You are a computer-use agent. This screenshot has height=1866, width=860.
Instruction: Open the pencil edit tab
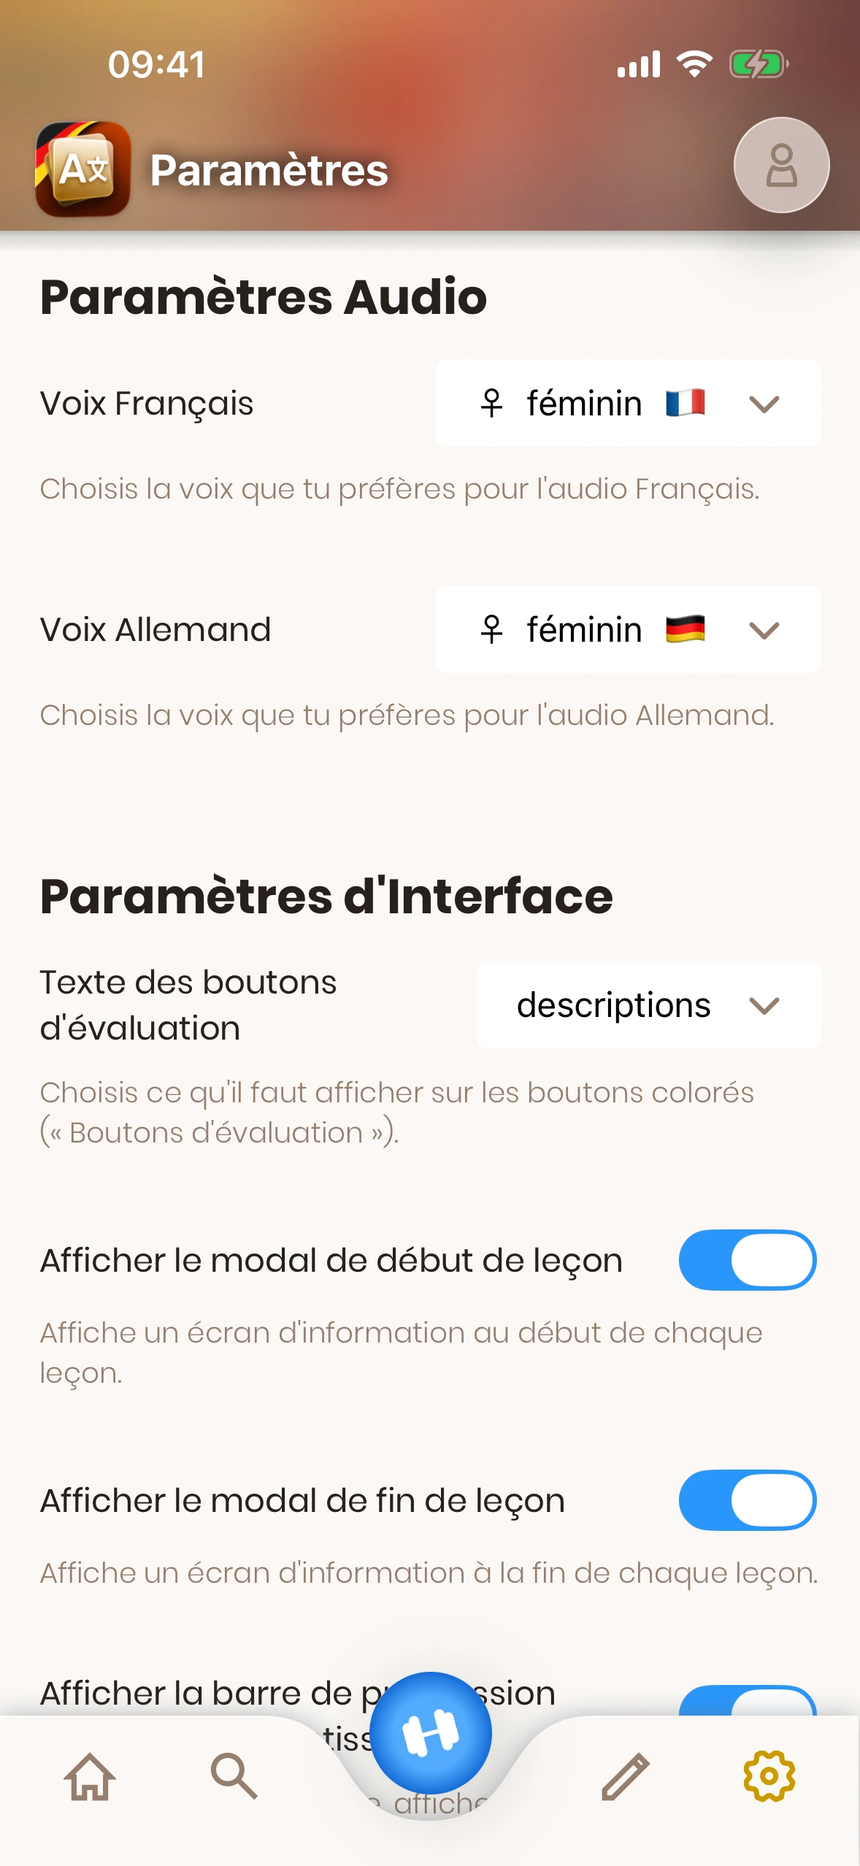click(626, 1776)
